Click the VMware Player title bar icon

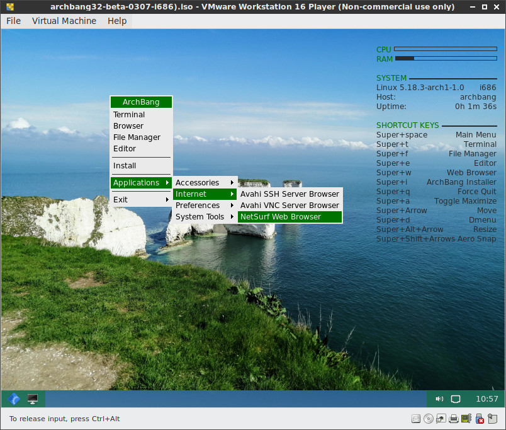(x=10, y=6)
